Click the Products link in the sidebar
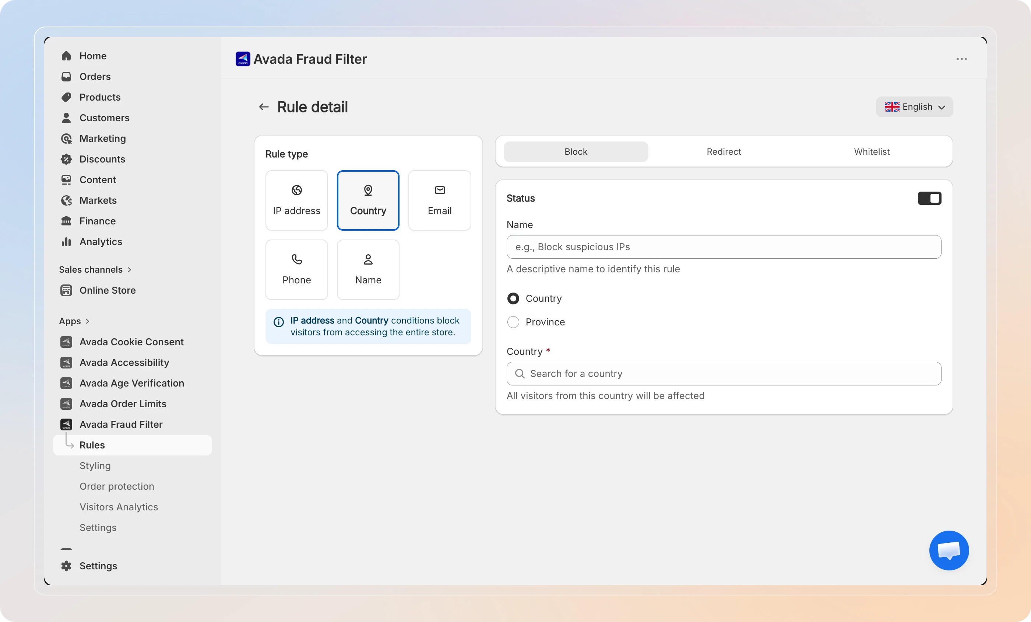The width and height of the screenshot is (1031, 622). pyautogui.click(x=100, y=97)
